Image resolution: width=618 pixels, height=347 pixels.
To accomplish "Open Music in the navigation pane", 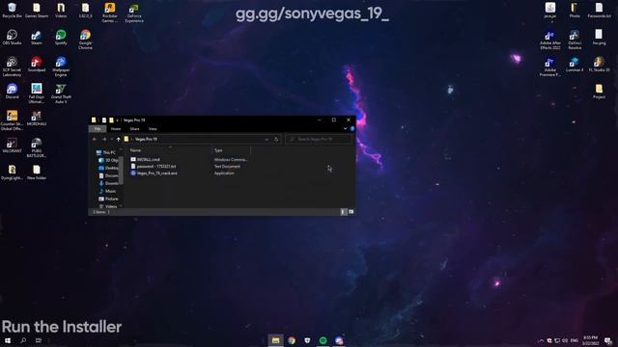I will (x=107, y=191).
